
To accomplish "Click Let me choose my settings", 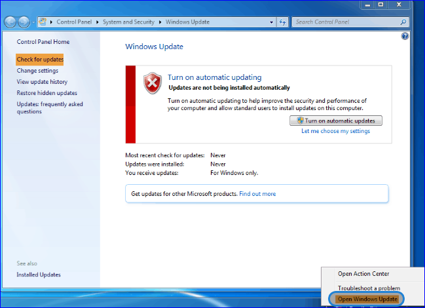I will pyautogui.click(x=335, y=131).
